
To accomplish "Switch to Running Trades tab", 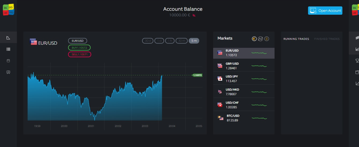I will coord(296,39).
